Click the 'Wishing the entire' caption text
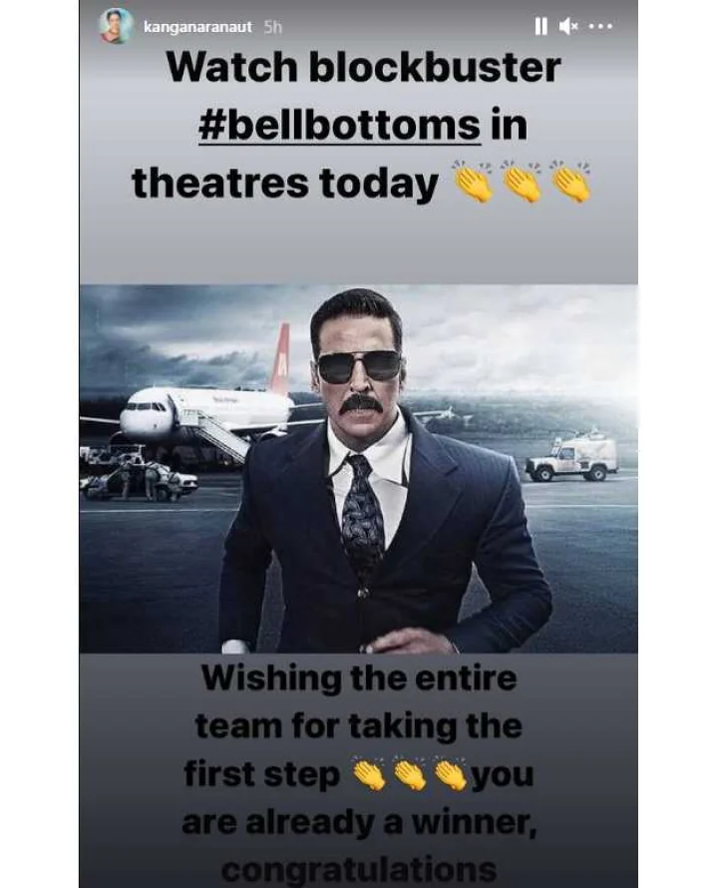718x888 pixels. tap(359, 679)
